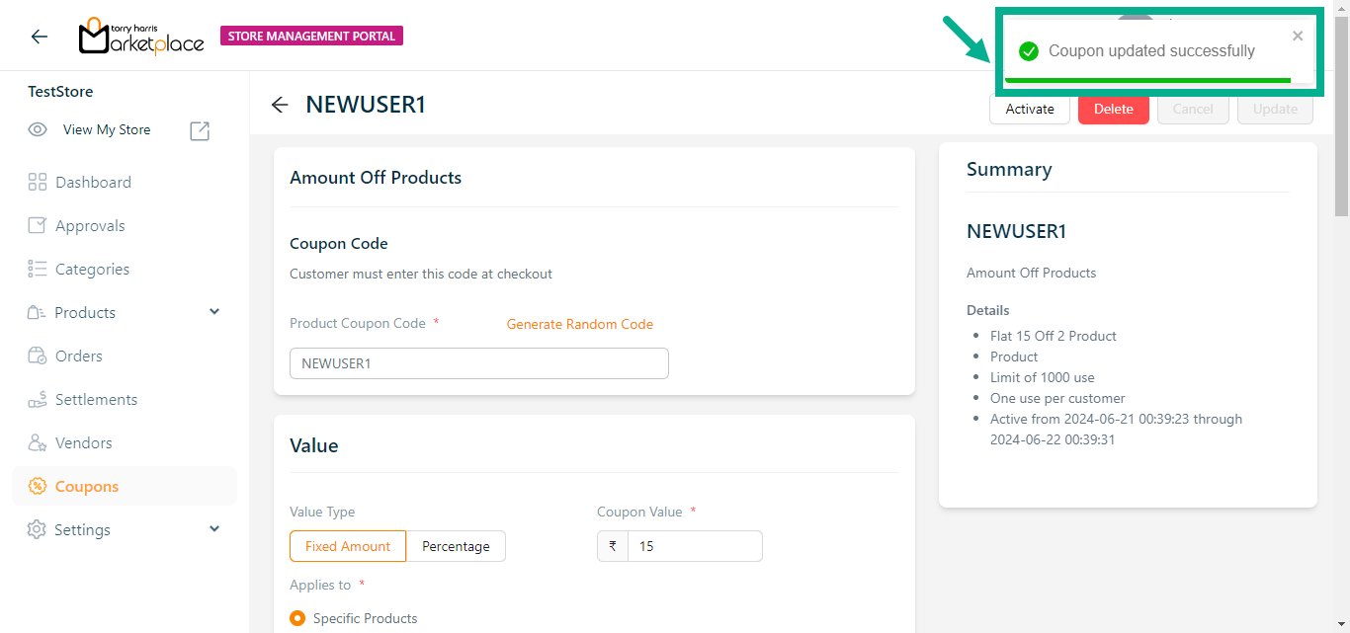Click the Categories list icon
Screen dimensions: 1350x633
(x=38, y=269)
